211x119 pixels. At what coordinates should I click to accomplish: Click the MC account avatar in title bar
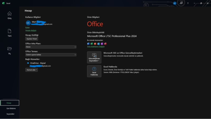(175, 3)
